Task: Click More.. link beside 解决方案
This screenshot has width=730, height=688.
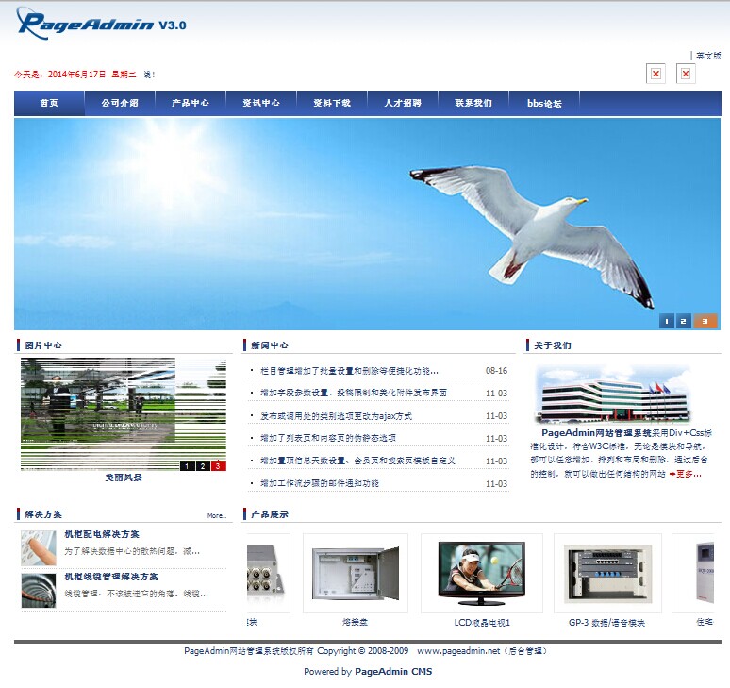Action: click(217, 515)
